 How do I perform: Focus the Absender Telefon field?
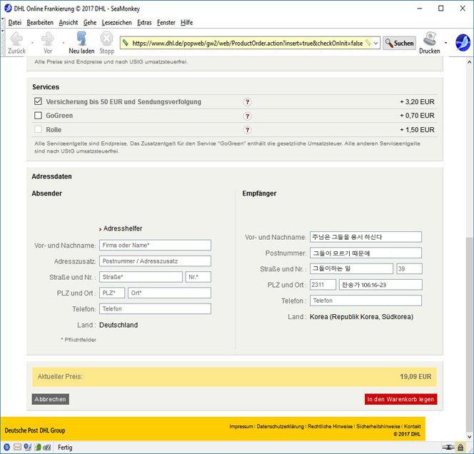click(155, 309)
